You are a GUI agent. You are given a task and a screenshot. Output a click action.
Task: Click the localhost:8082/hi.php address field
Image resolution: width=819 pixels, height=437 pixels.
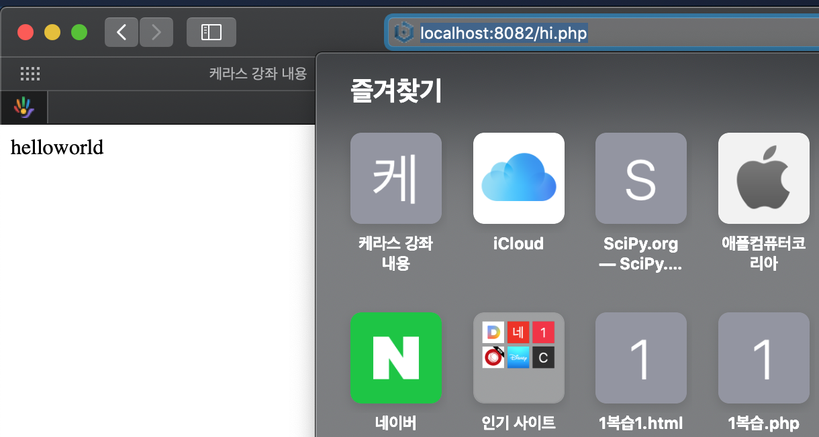coord(604,32)
